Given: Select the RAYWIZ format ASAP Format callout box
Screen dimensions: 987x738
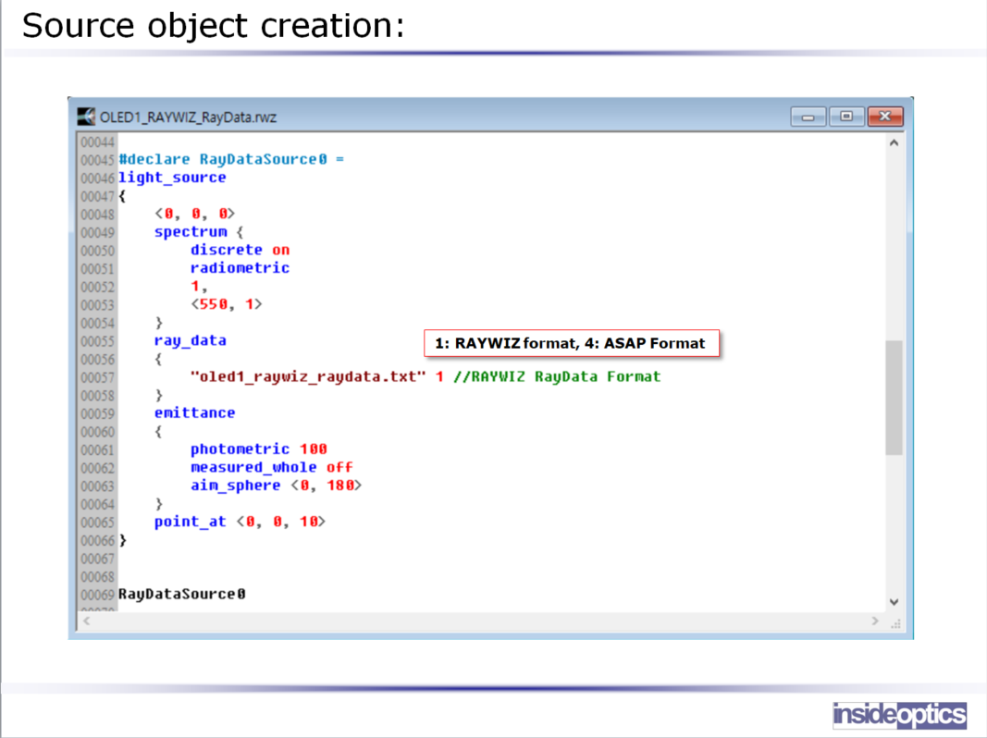Looking at the screenshot, I should [x=570, y=343].
